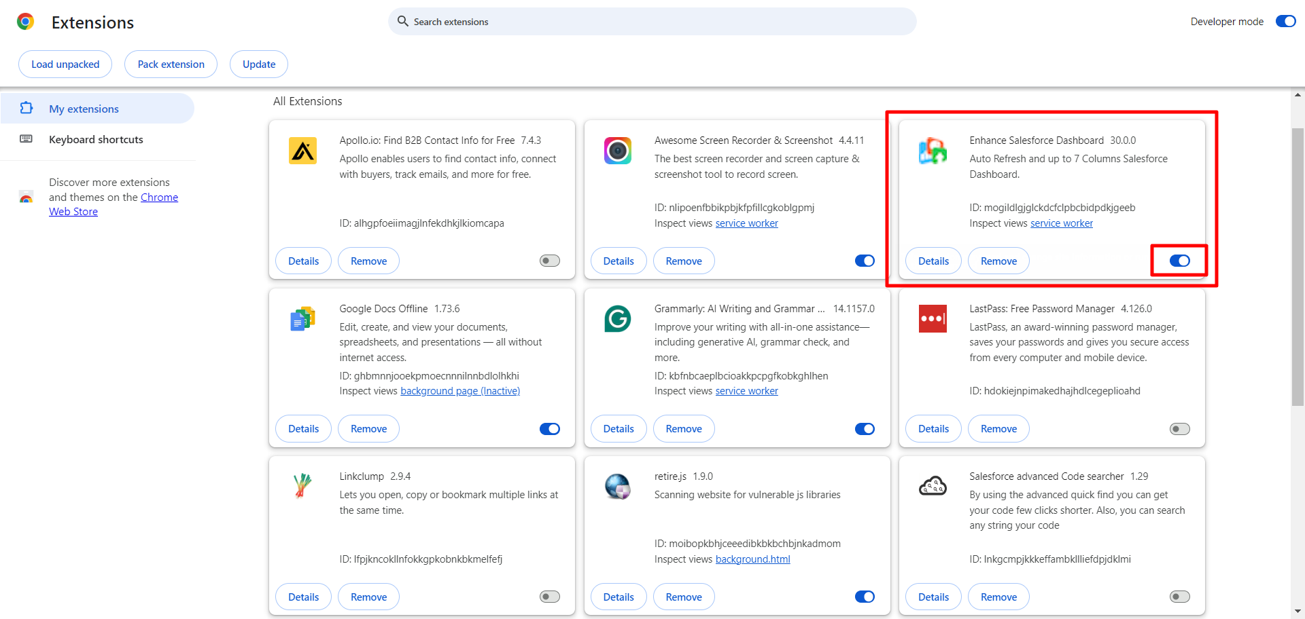The height and width of the screenshot is (619, 1305).
Task: Click the Chrome logo icon
Action: [x=26, y=22]
